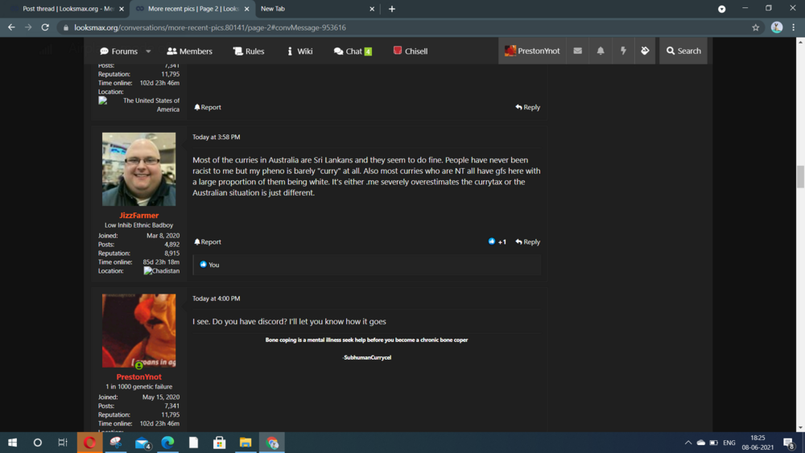Click the taskbar icon right of Opera

coord(115,443)
